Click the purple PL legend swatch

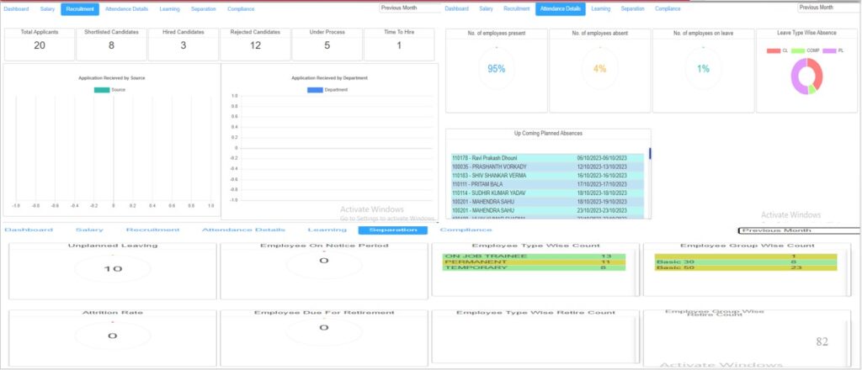(x=827, y=51)
